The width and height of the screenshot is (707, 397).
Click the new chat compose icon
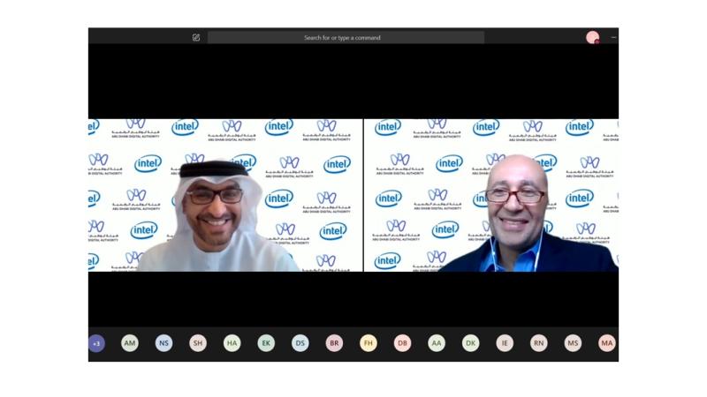pos(196,37)
